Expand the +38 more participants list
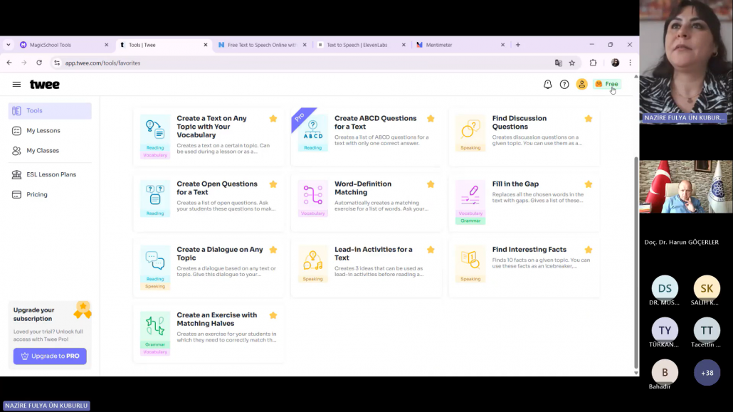The height and width of the screenshot is (412, 733). tap(707, 373)
